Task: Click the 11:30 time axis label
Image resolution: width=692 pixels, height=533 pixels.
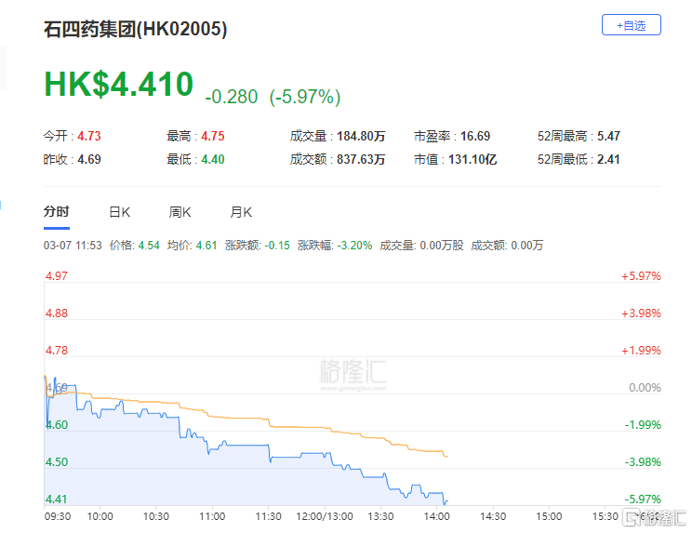Action: coord(268,516)
